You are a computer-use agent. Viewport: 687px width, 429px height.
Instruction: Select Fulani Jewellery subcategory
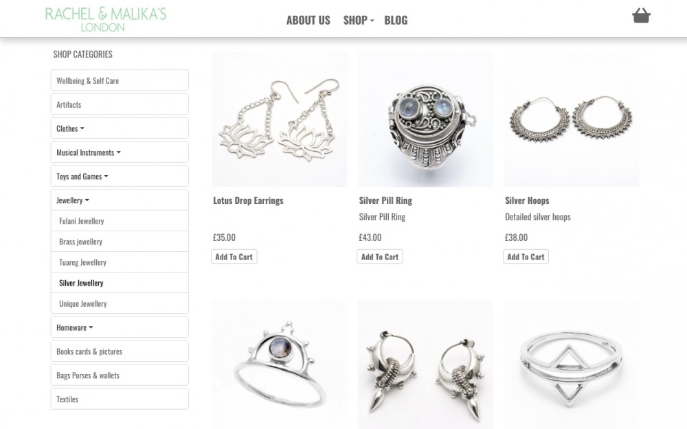pyautogui.click(x=120, y=221)
